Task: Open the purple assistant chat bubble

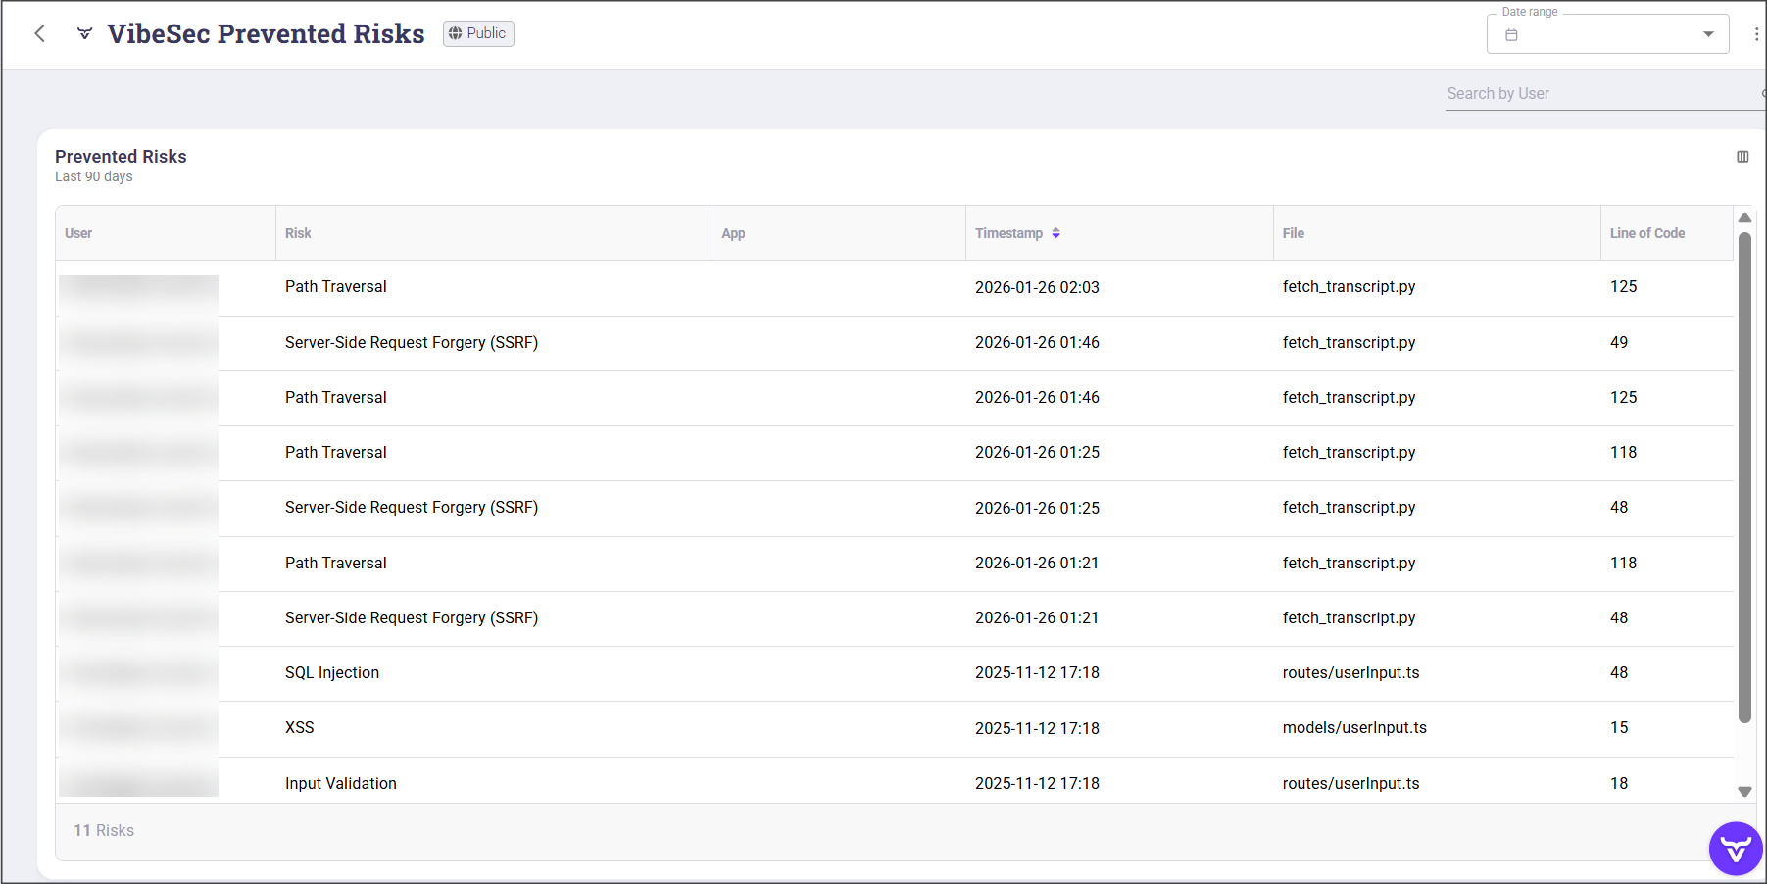Action: pos(1735,849)
